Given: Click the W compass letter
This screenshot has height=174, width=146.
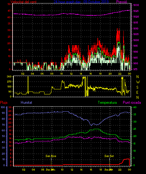Looking at the screenshot, I should pos(138,82).
